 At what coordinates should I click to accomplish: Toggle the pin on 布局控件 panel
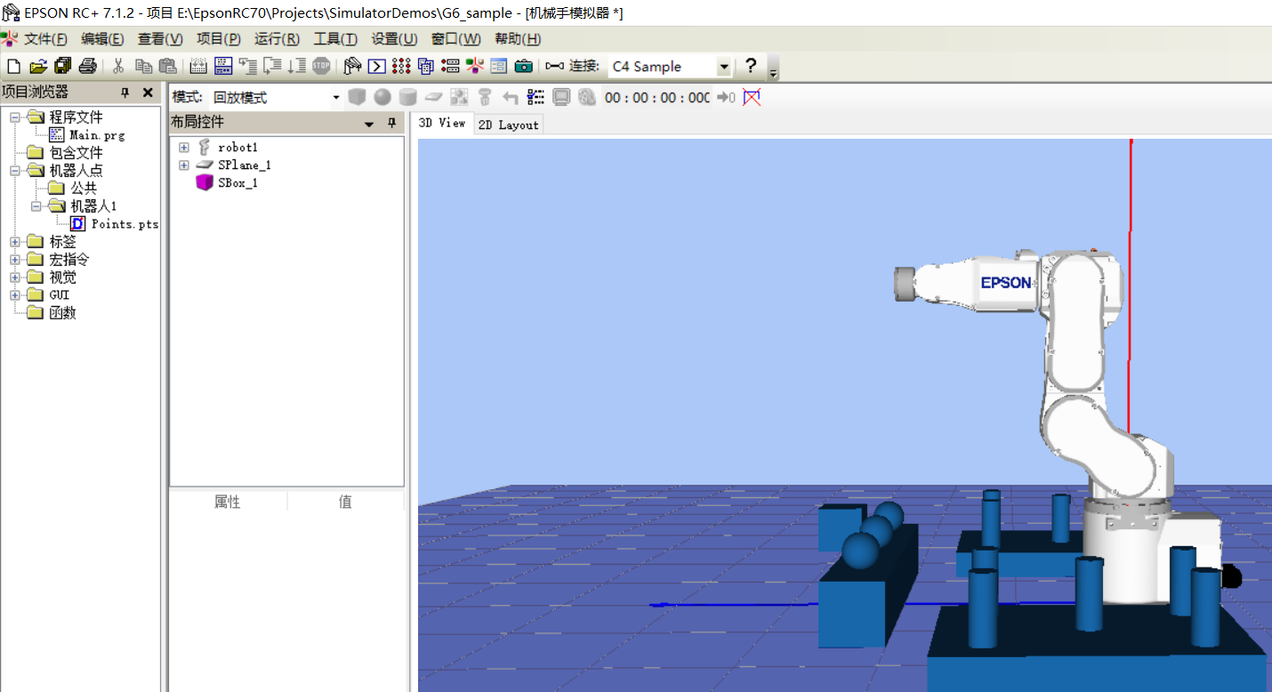pyautogui.click(x=391, y=124)
